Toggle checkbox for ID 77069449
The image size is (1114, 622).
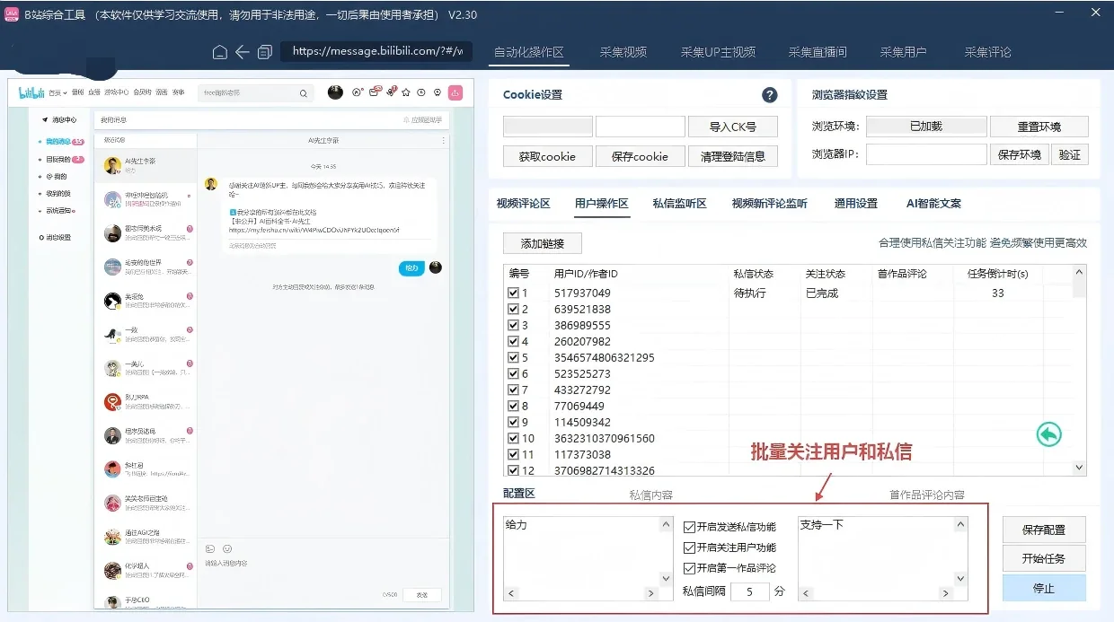pos(513,407)
